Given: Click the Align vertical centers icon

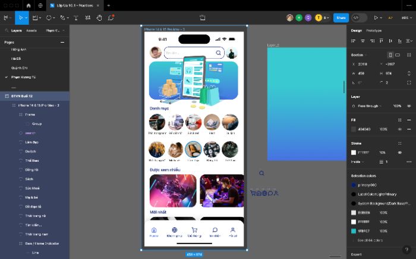Looking at the screenshot, I should pos(390,41).
